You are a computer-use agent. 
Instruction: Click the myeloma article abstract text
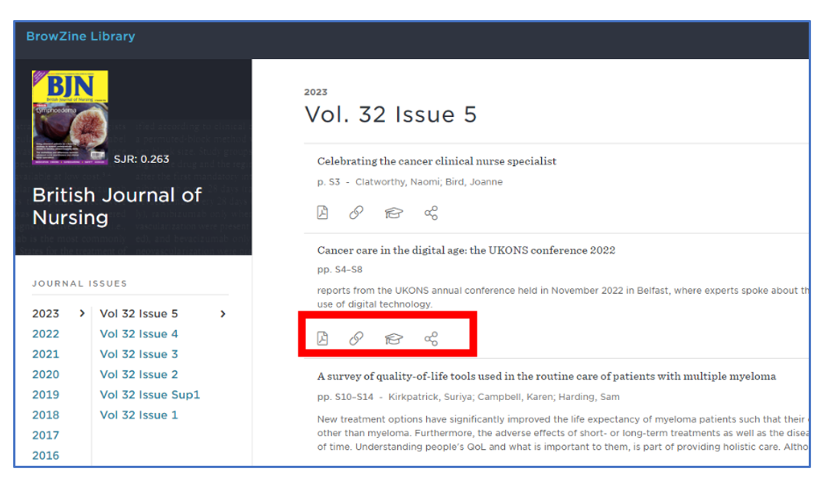[563, 433]
